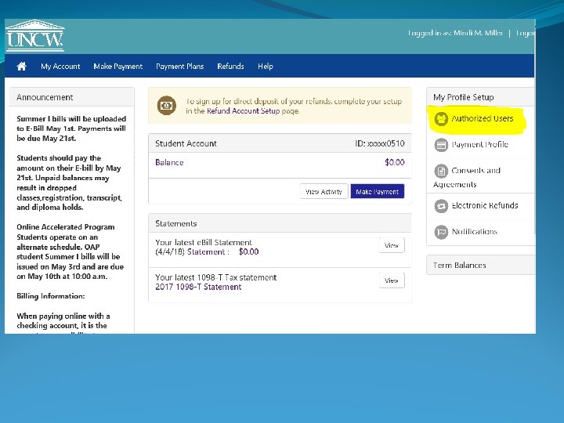Open the Notifications link
564x423 pixels.
tap(475, 231)
